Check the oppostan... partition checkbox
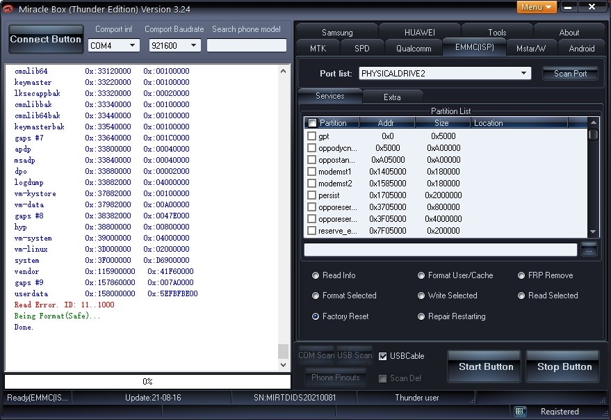 pos(311,159)
